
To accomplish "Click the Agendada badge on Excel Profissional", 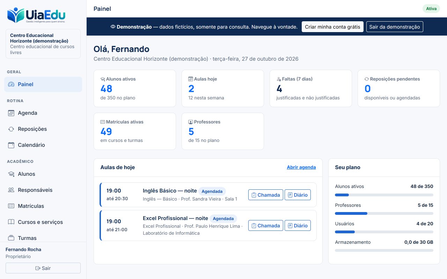I will pyautogui.click(x=223, y=219).
